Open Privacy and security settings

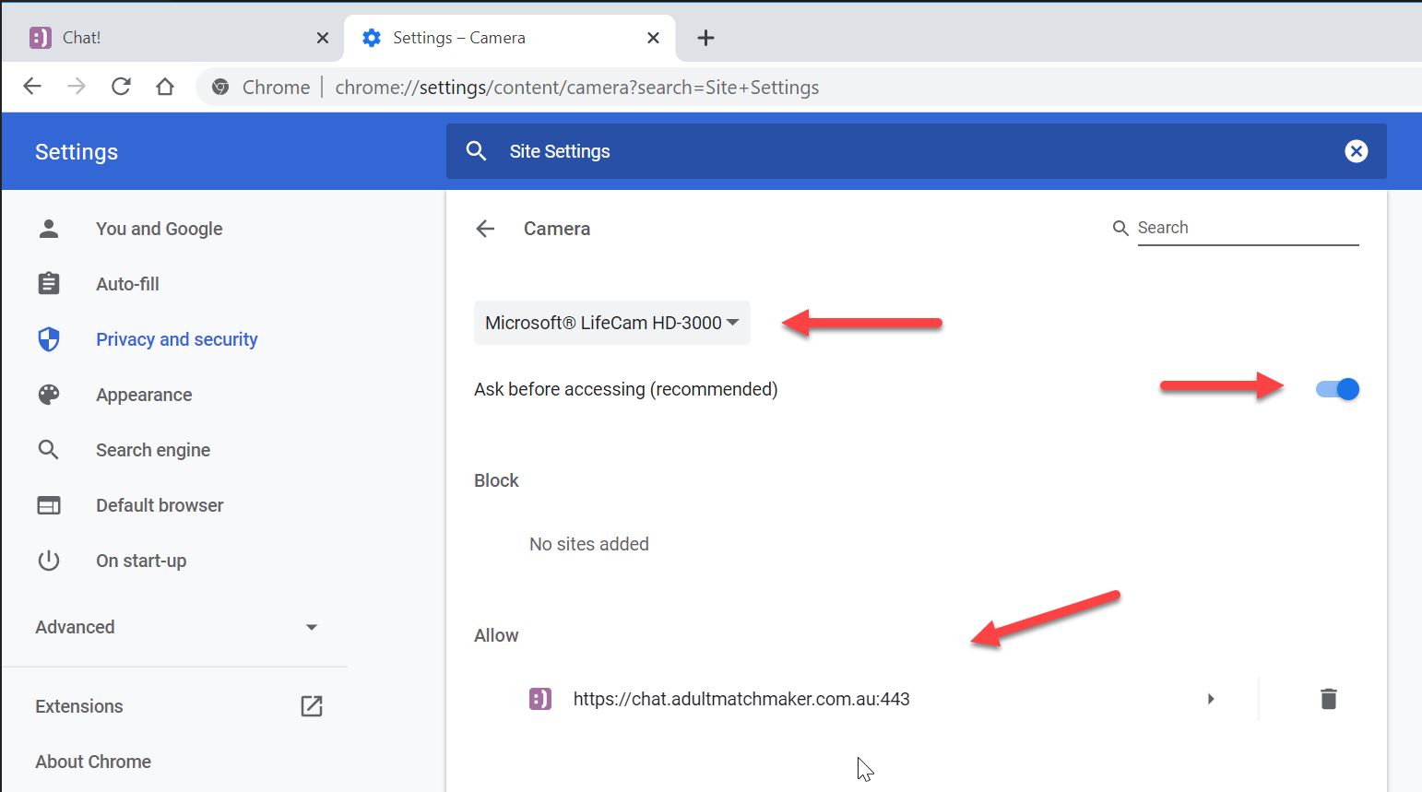(x=176, y=339)
